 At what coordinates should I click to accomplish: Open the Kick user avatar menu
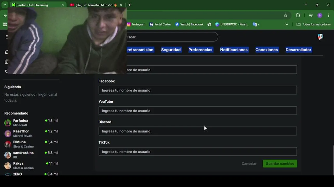320,37
